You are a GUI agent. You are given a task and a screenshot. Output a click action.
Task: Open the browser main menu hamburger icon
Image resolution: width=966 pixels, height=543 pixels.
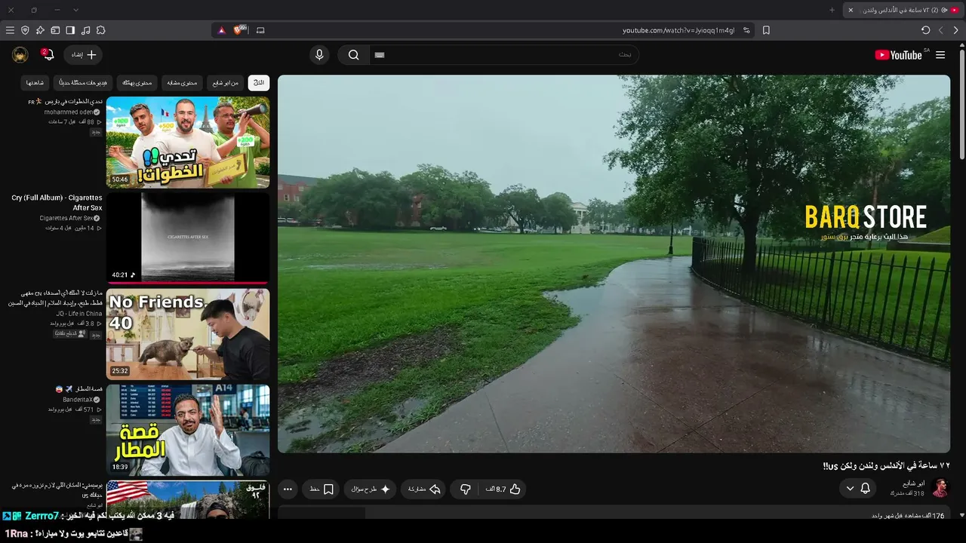coord(10,30)
